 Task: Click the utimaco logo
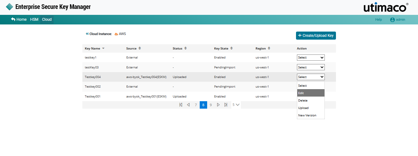[x=386, y=7]
